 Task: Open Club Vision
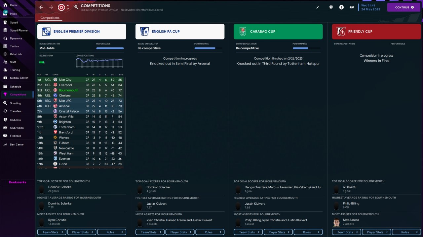point(17,128)
